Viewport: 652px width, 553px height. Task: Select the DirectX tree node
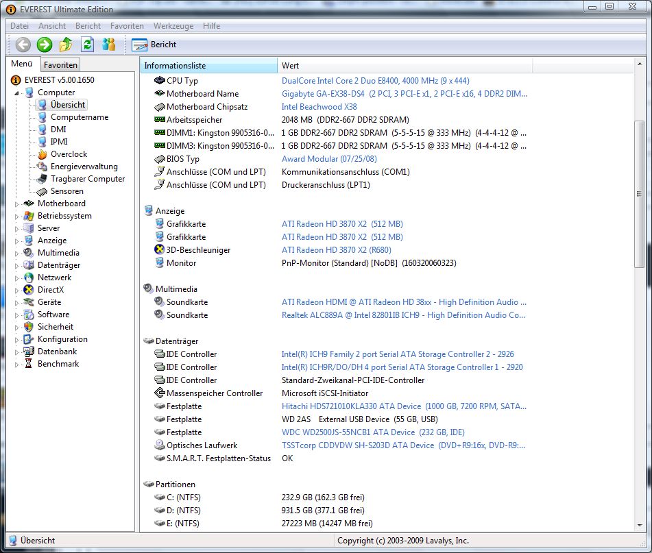51,290
